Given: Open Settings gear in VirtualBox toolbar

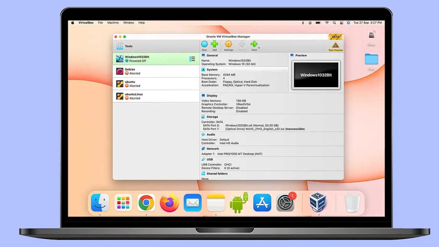Looking at the screenshot, I should pos(229,45).
